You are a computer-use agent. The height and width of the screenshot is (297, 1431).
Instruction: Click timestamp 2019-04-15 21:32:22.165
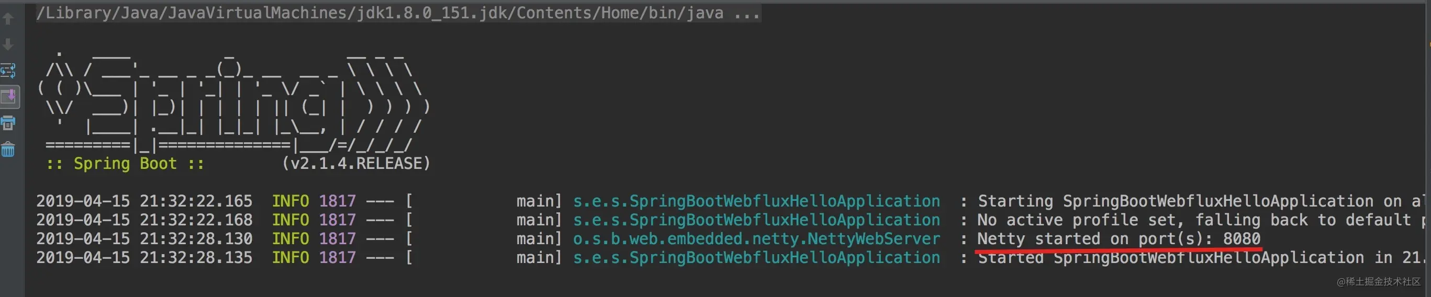click(x=144, y=201)
